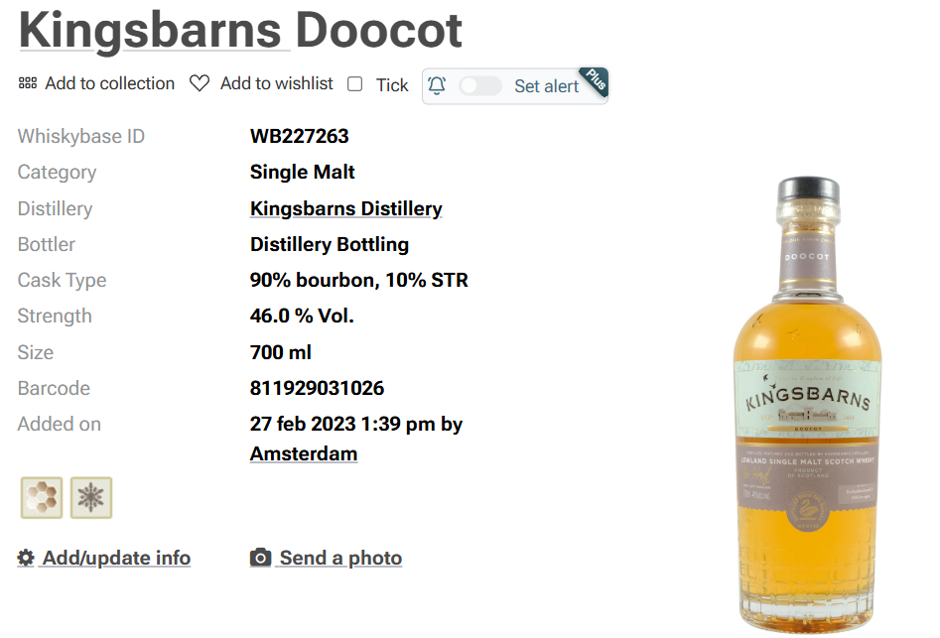
Task: Click the Send a photo link
Action: click(340, 558)
